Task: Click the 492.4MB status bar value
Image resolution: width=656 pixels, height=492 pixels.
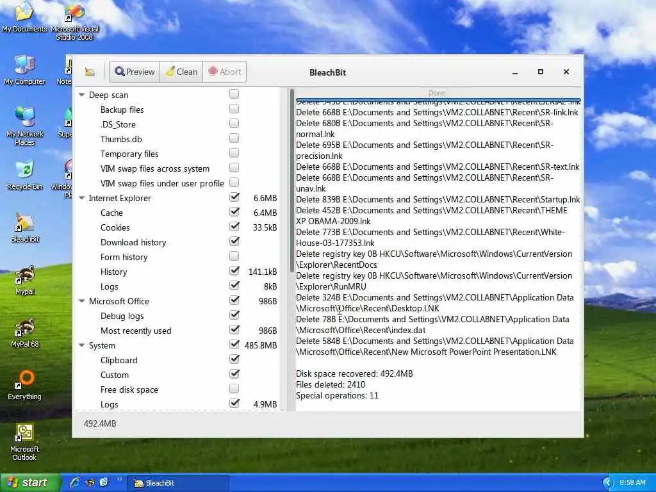Action: pos(100,423)
